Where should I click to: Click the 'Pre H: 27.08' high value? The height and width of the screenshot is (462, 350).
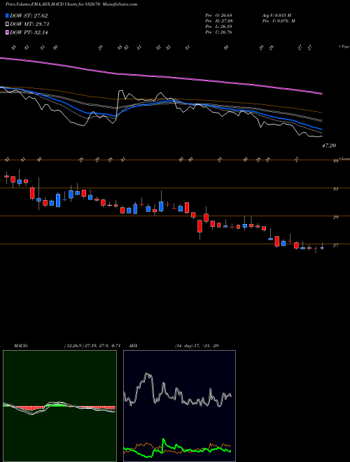(x=218, y=21)
